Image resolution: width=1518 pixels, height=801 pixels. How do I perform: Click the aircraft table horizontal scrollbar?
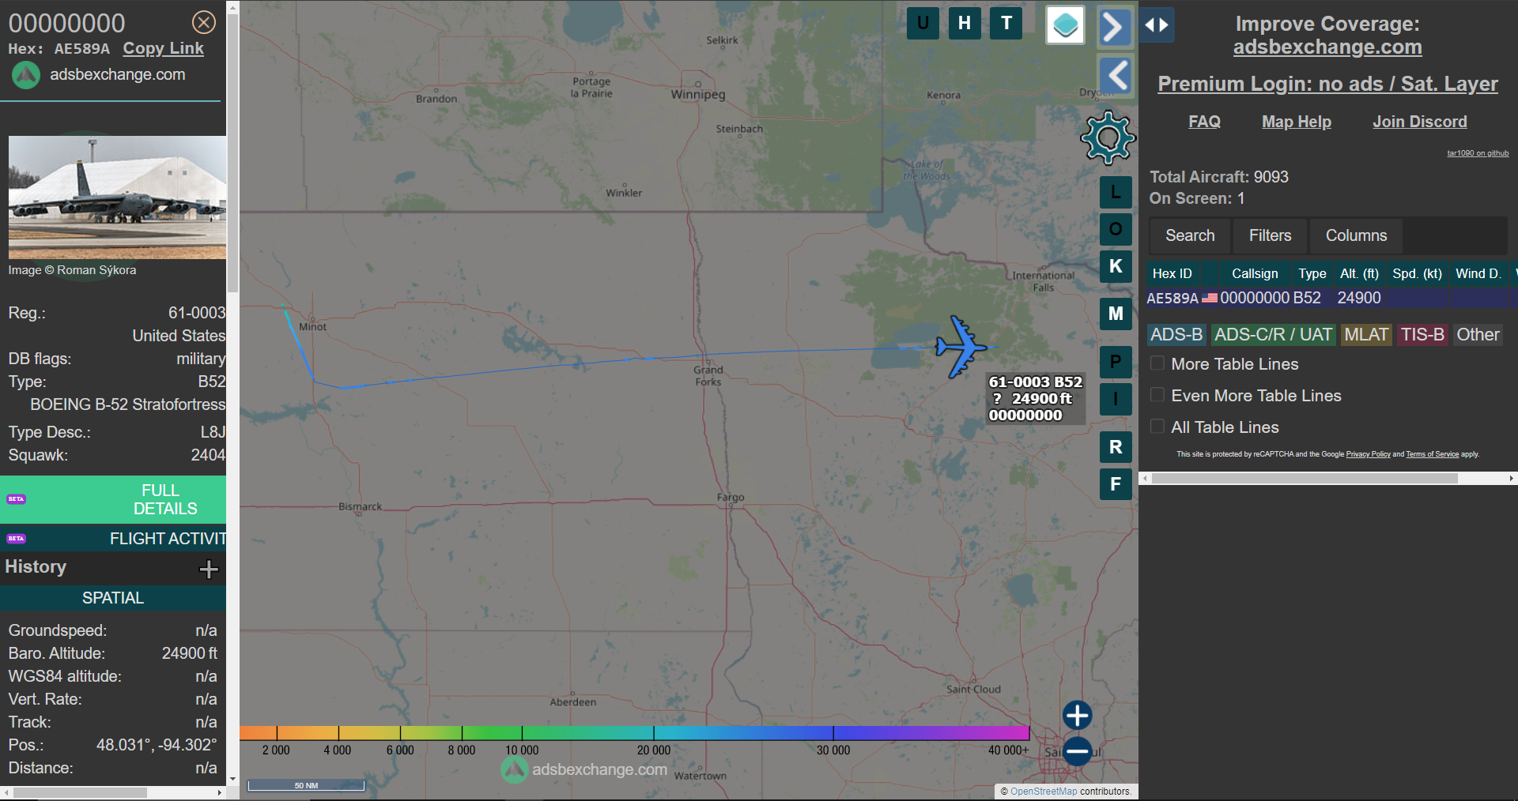point(1305,479)
